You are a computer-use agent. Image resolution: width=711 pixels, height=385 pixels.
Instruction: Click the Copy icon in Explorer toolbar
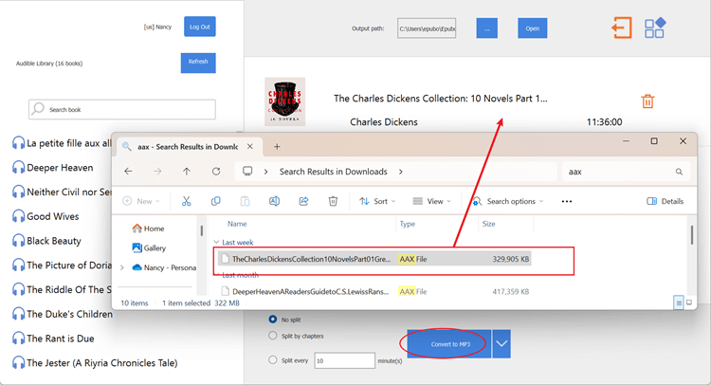(216, 201)
